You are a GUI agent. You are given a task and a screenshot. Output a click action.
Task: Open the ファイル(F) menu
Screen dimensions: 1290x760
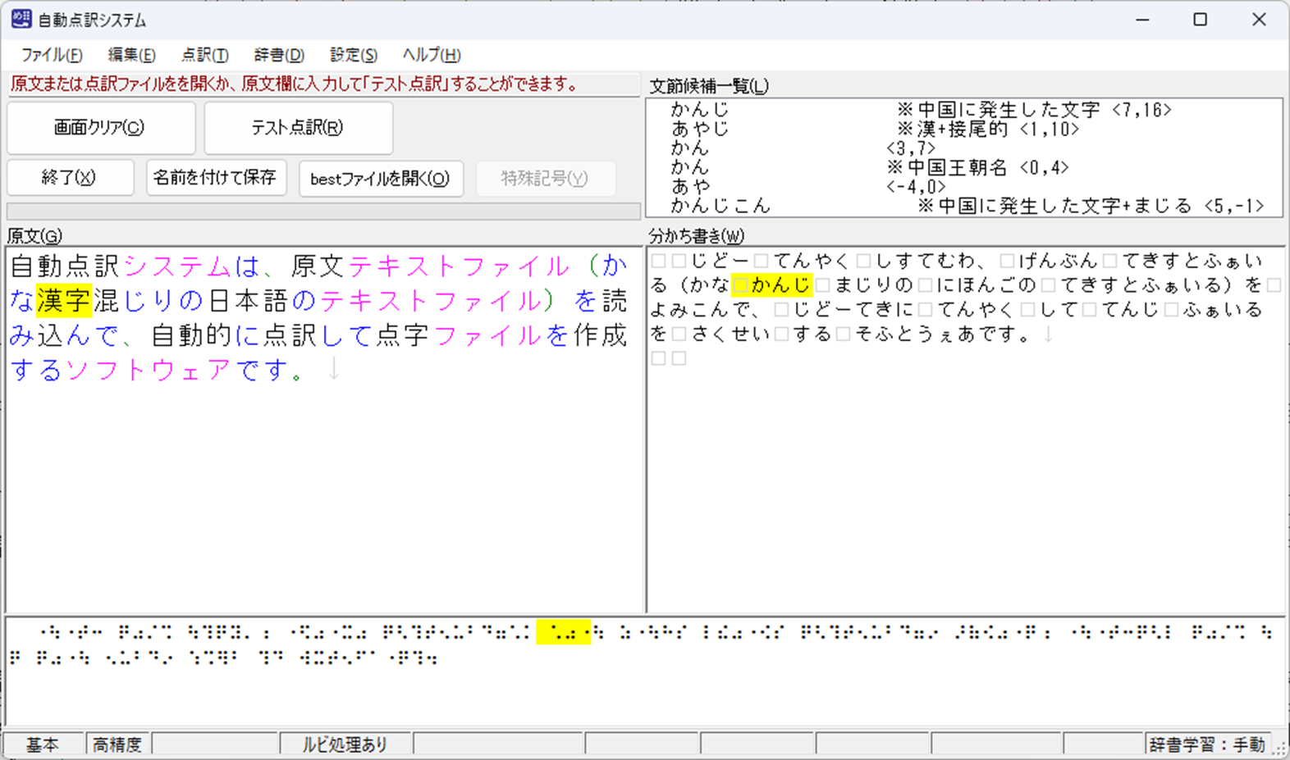[52, 55]
